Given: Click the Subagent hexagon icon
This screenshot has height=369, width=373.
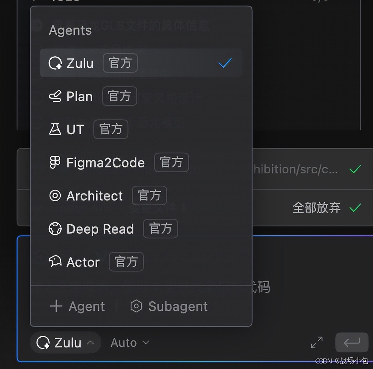Looking at the screenshot, I should tap(136, 306).
